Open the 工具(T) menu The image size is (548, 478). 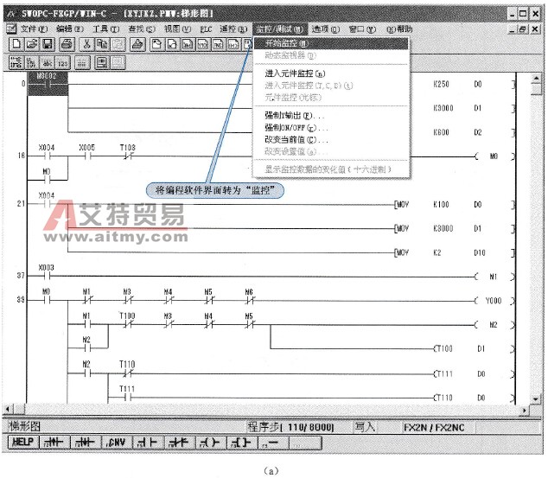pyautogui.click(x=106, y=29)
